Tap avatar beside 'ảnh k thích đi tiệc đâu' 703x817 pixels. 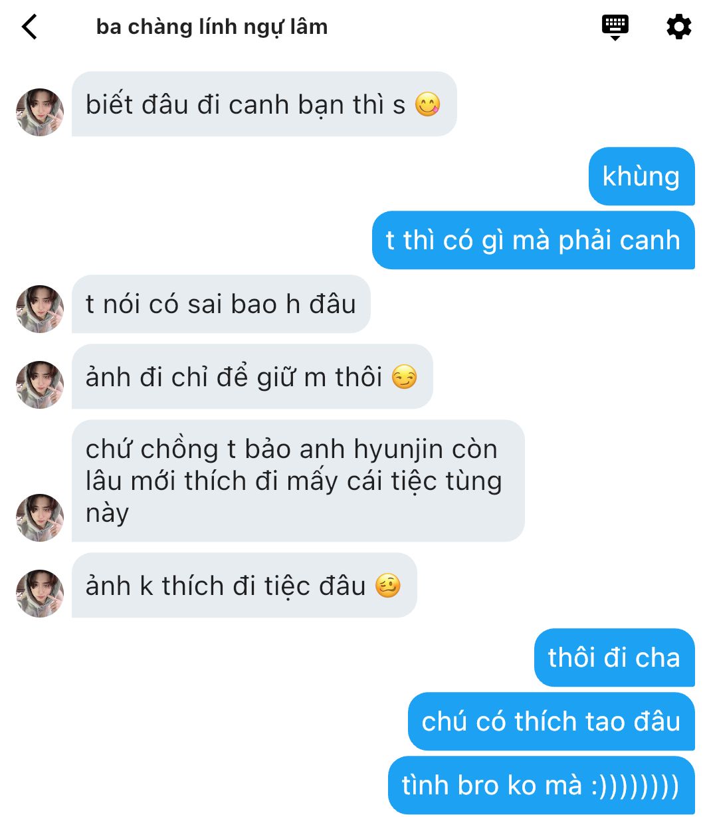pos(40,593)
